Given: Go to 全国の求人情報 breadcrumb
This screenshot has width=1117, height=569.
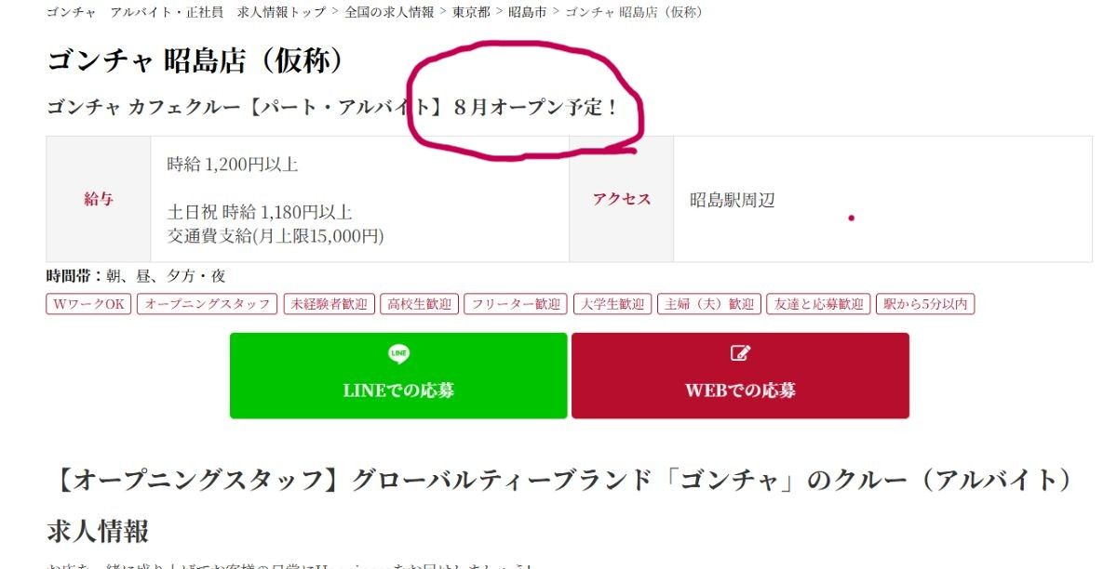Looking at the screenshot, I should pos(389,12).
